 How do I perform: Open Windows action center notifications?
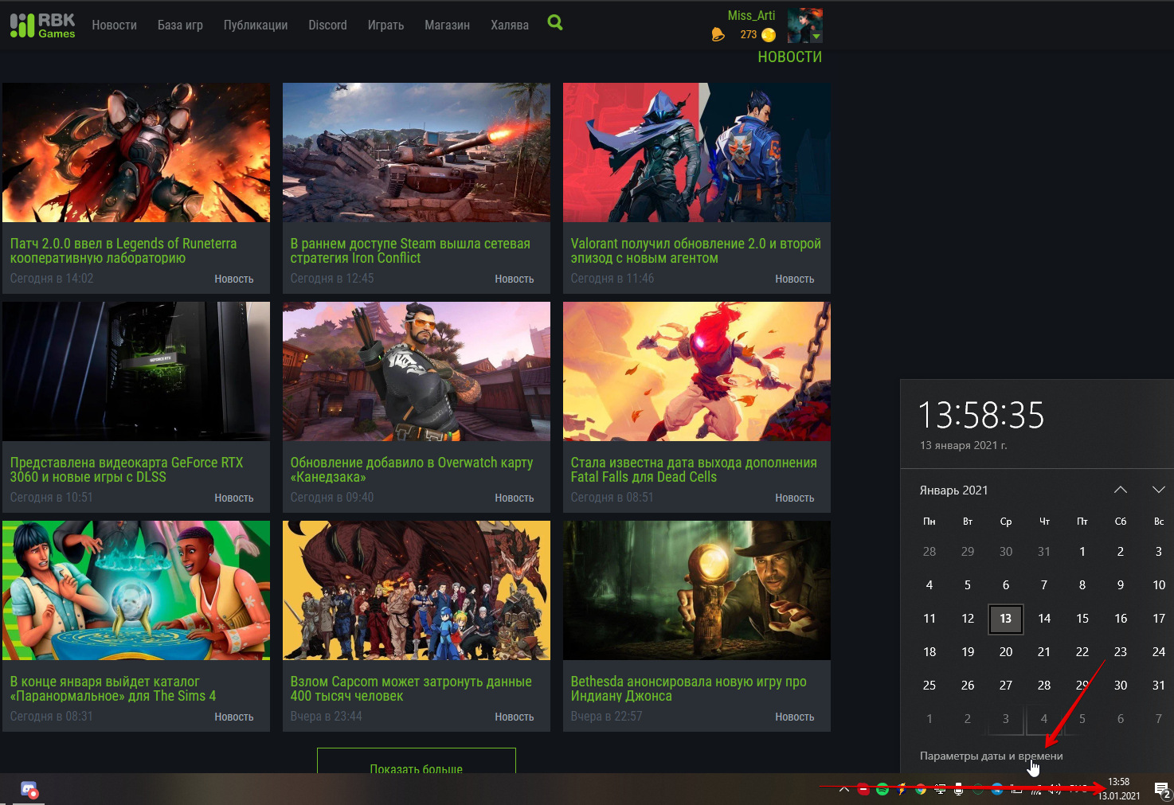[x=1162, y=789]
